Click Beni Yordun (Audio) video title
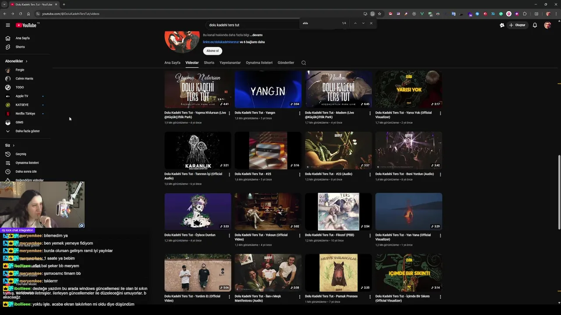This screenshot has width=561, height=315. (405, 174)
